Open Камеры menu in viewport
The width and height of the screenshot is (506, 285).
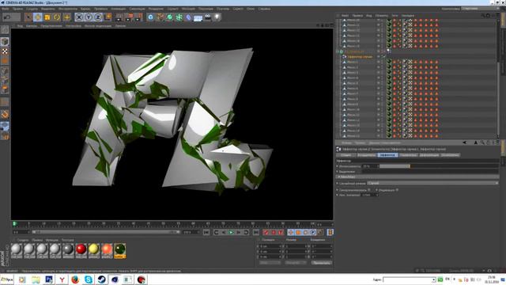click(x=32, y=26)
